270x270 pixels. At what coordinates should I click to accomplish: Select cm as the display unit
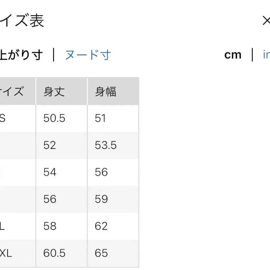(x=233, y=54)
